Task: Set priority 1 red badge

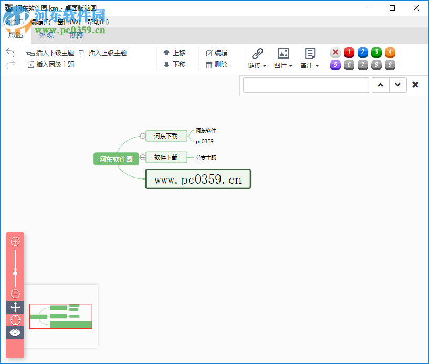Action: (x=349, y=53)
